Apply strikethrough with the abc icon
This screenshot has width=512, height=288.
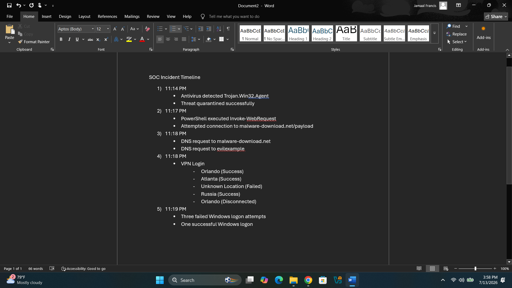tap(90, 39)
